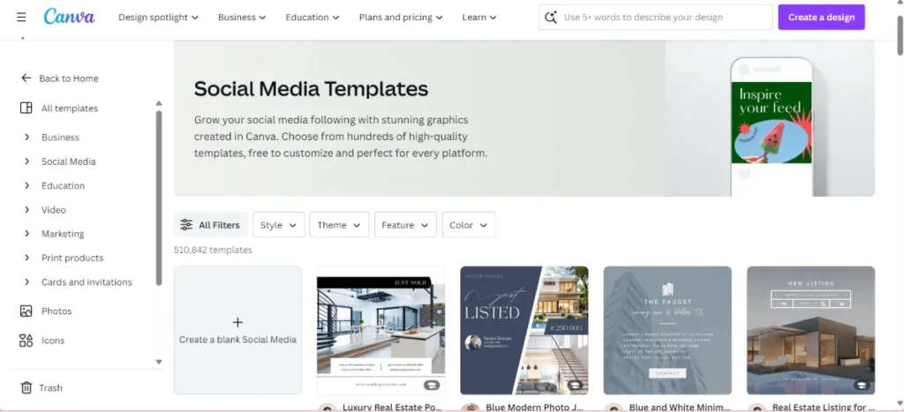Click Real Estate Listing template title
The height and width of the screenshot is (412, 904).
[x=824, y=408]
